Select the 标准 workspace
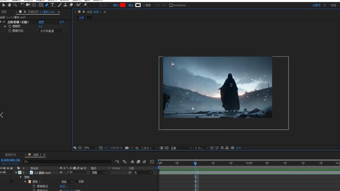 pos(333,5)
